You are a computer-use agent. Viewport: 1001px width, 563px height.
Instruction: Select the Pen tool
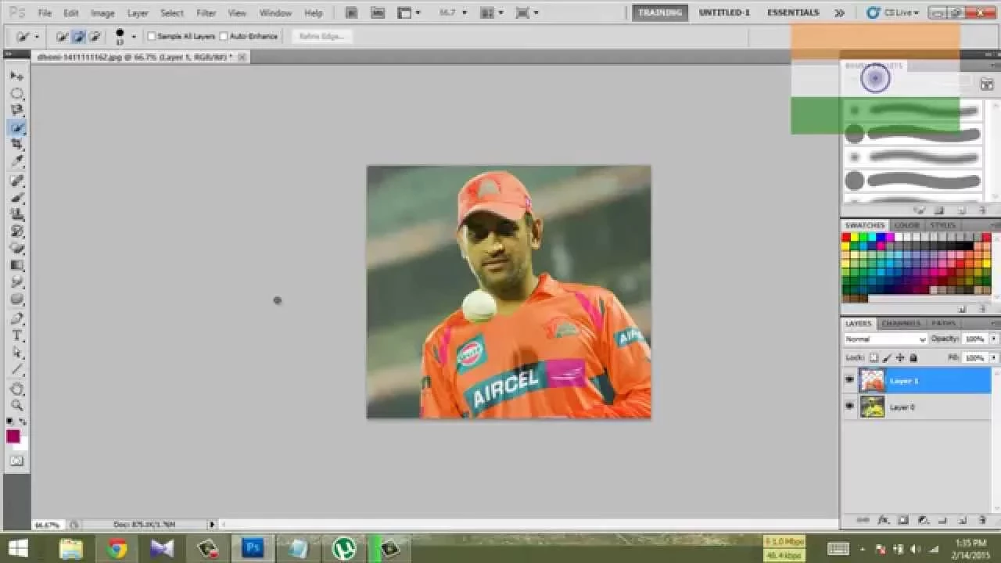coord(16,318)
